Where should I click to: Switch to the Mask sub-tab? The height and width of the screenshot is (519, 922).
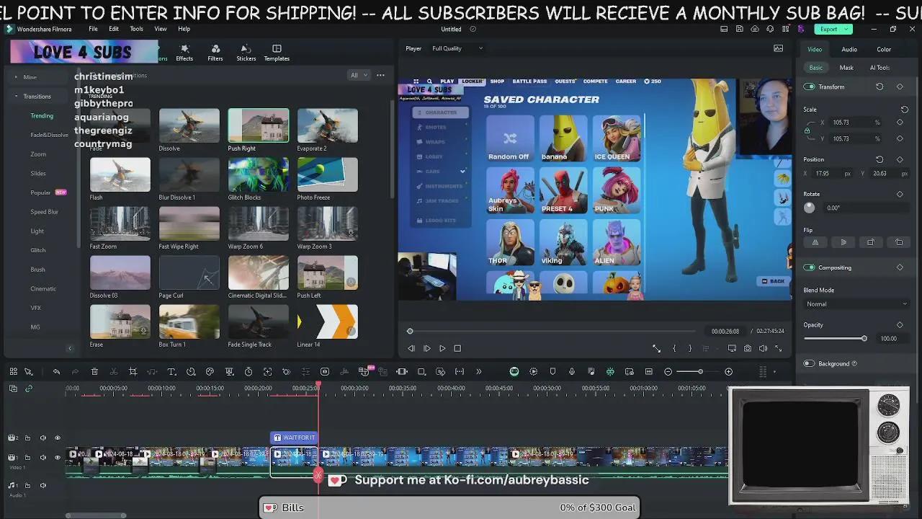pos(846,68)
